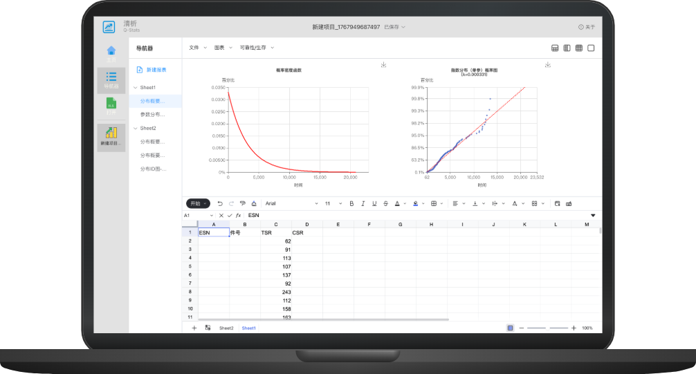Collapse the Sheet1 tree node
The height and width of the screenshot is (374, 696).
134,88
